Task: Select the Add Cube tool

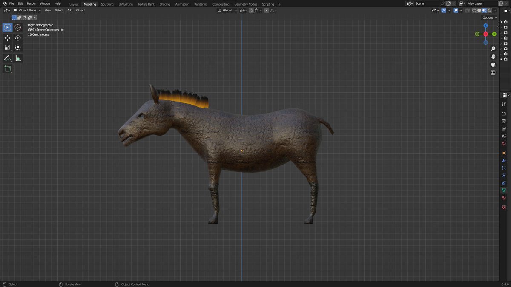Action: (8, 68)
